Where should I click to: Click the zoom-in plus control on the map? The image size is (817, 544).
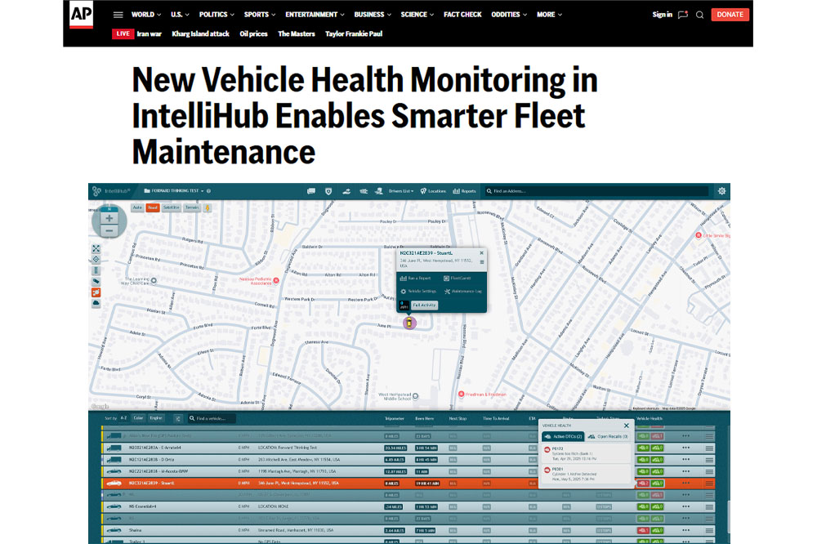109,219
